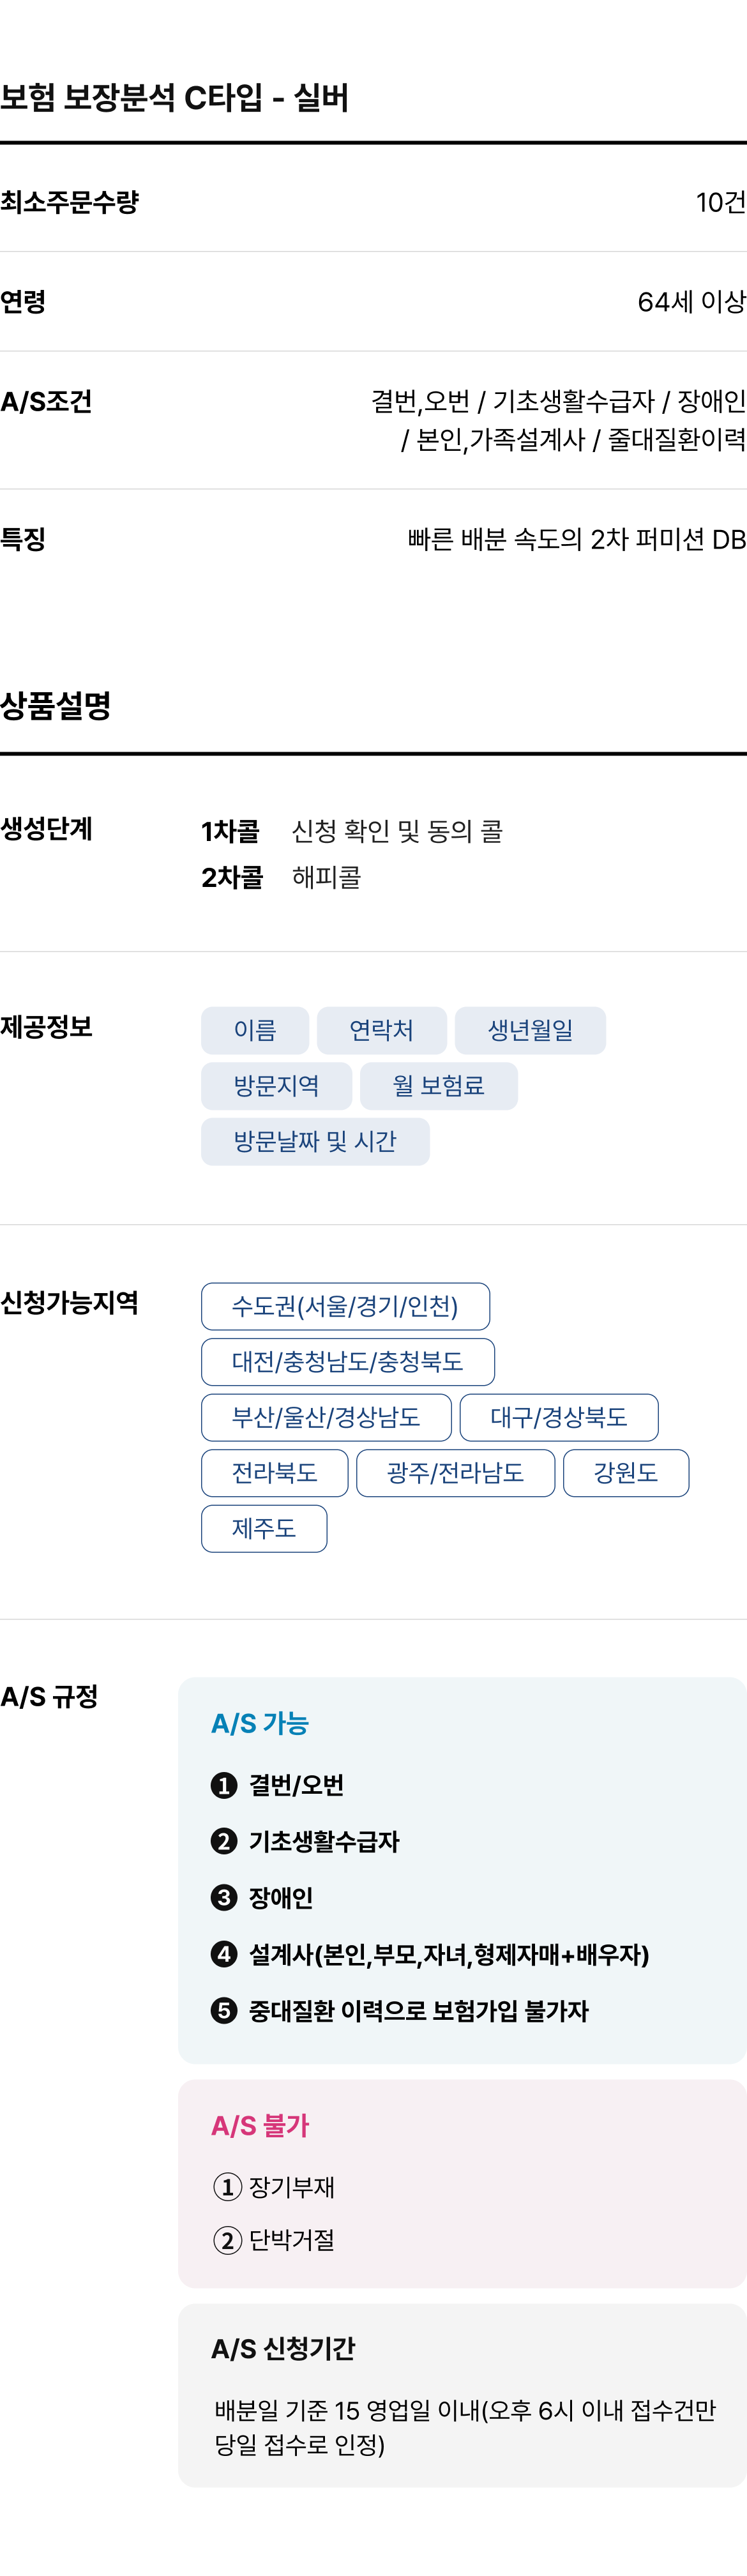Viewport: 747px width, 2576px height.
Task: Click the 월 보험료 tag
Action: (x=439, y=1086)
